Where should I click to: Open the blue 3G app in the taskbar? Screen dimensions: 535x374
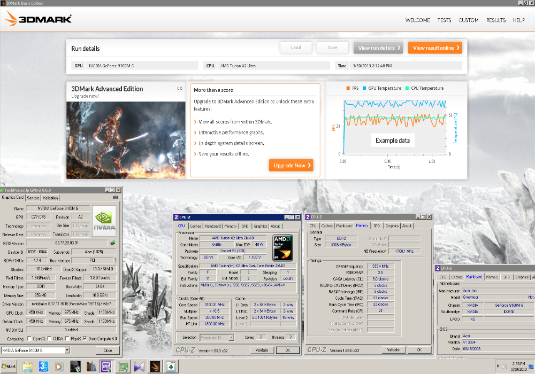[43, 367]
